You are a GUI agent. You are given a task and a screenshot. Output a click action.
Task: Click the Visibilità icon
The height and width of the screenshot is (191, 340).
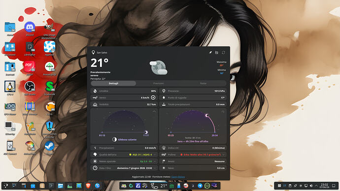click(x=95, y=104)
